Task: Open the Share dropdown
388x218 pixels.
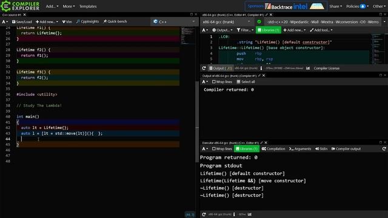Action: [335, 7]
